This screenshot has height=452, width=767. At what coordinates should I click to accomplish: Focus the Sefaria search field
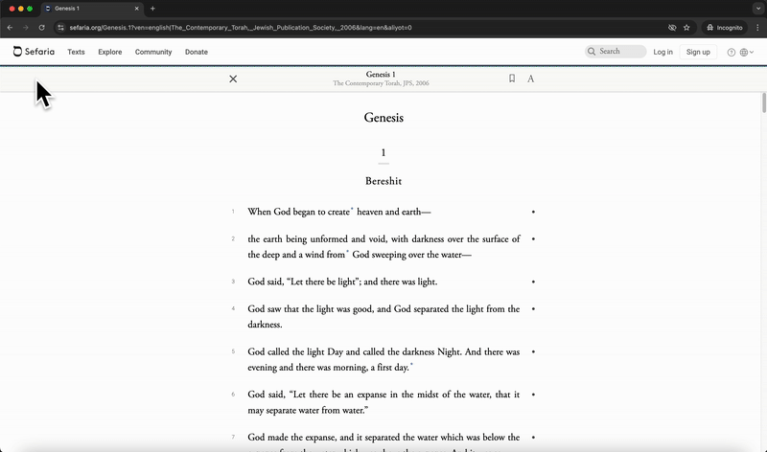(x=616, y=52)
